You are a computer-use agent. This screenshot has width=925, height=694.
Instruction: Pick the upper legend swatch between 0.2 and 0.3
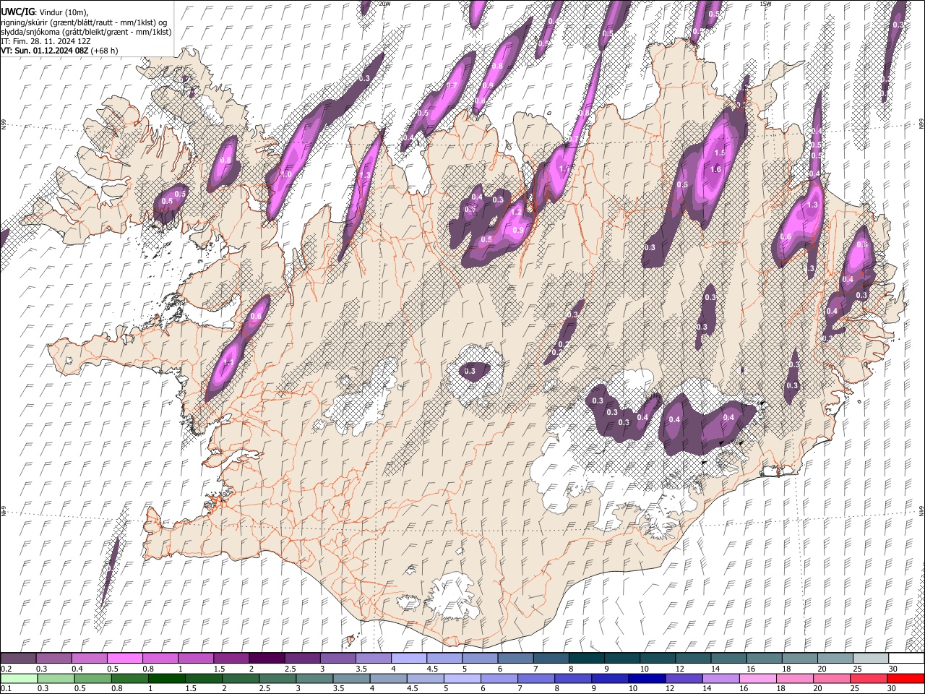(x=18, y=658)
